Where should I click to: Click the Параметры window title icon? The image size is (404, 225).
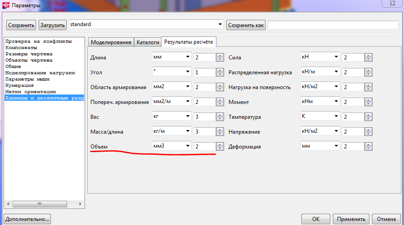tap(6, 5)
